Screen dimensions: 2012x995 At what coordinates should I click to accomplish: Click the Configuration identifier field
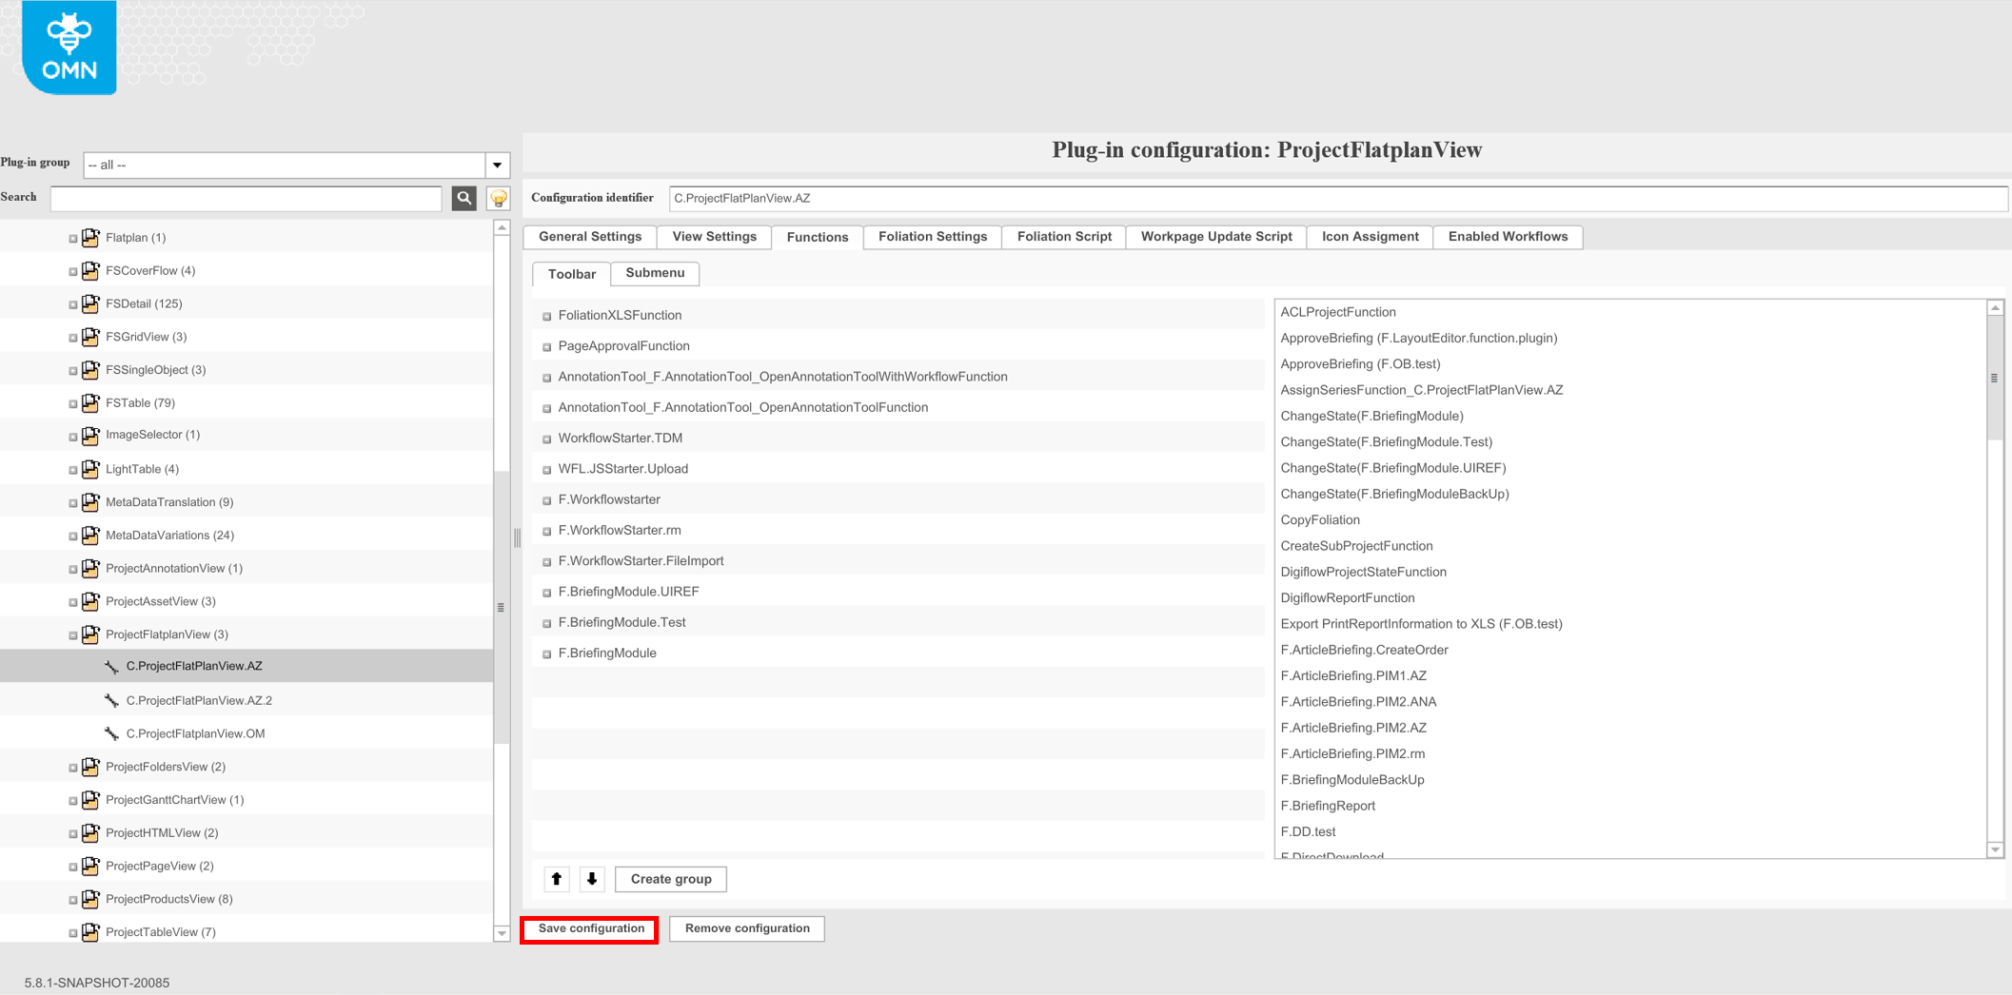coord(1338,198)
